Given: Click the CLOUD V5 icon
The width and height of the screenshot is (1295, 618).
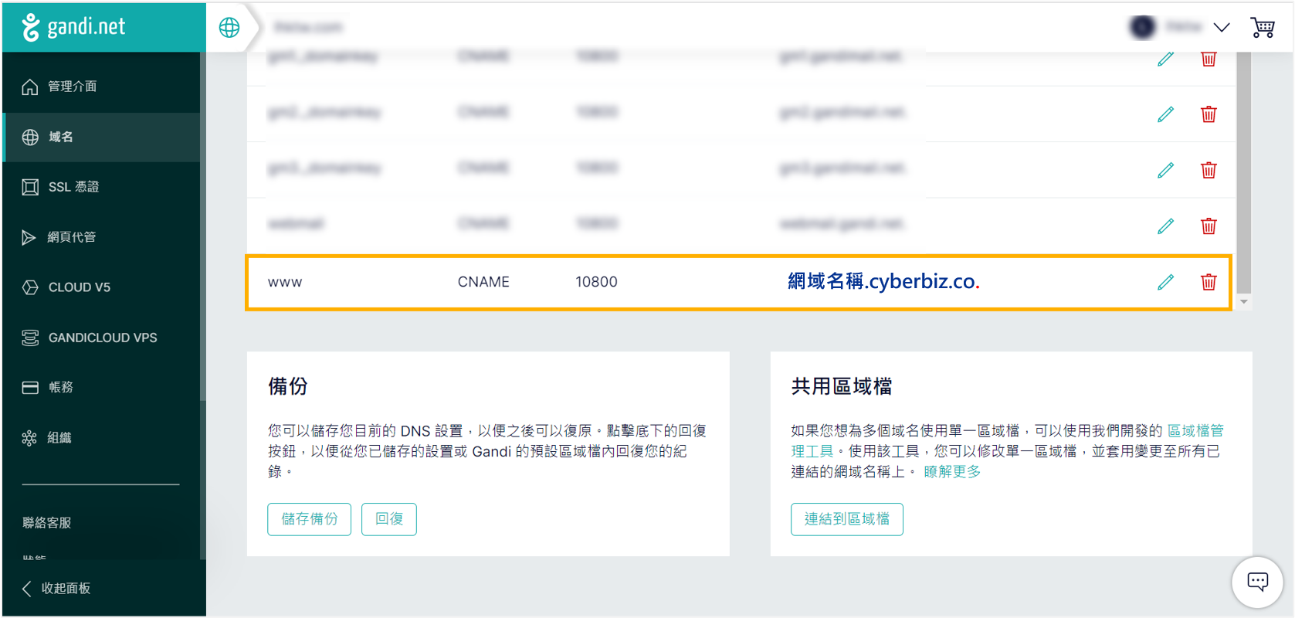Looking at the screenshot, I should [x=30, y=287].
